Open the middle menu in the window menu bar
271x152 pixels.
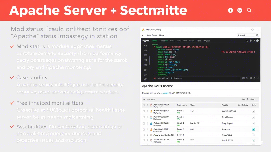pos(155,35)
